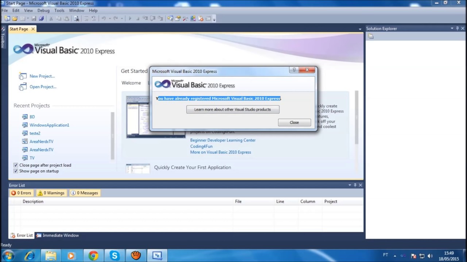Open the File menu
467x262 pixels.
coord(4,11)
